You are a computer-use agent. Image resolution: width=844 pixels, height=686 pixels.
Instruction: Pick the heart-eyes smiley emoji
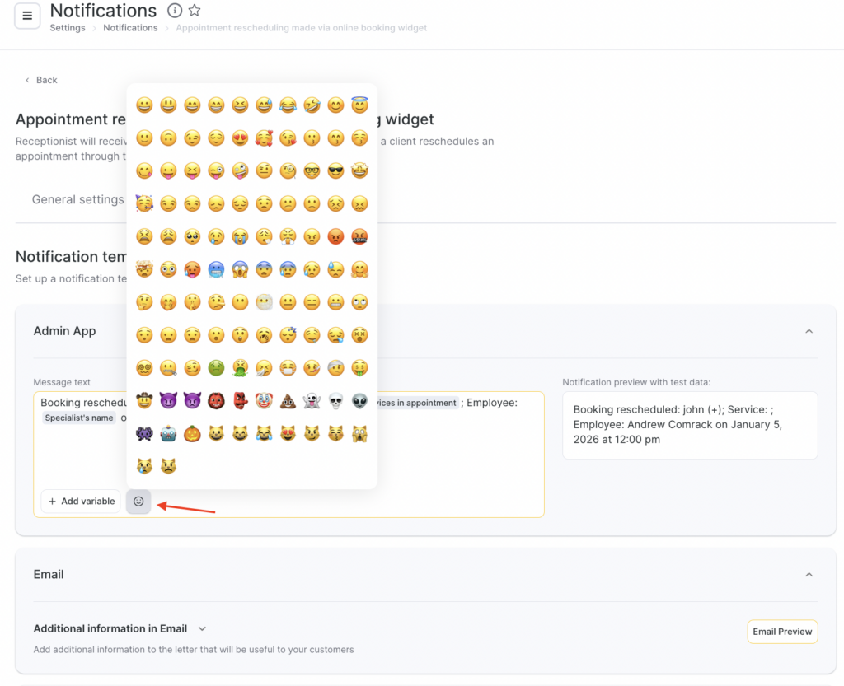[x=240, y=138]
